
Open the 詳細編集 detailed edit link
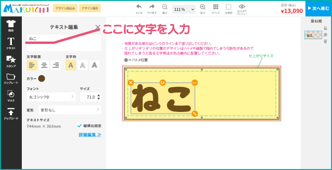tap(90, 135)
